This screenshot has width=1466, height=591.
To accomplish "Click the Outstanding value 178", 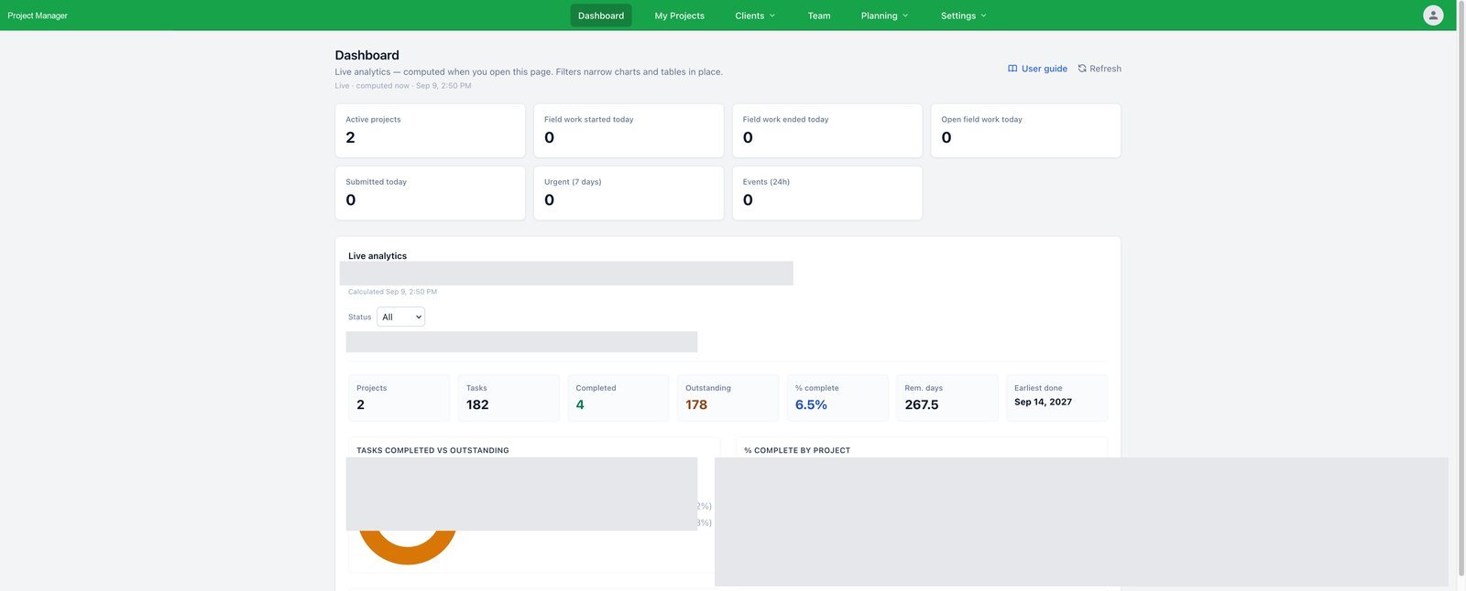I will click(696, 404).
